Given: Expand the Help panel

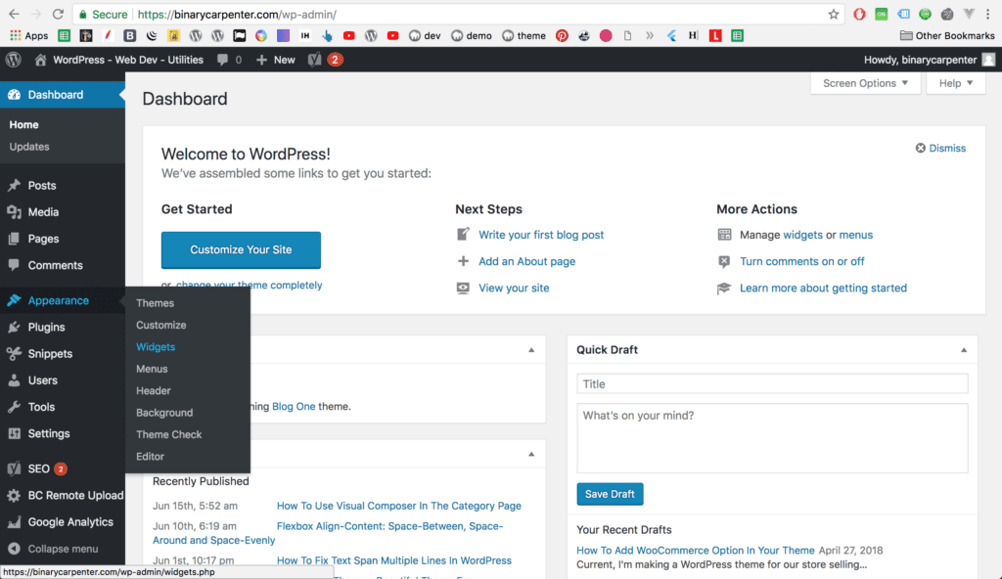Looking at the screenshot, I should coord(956,83).
